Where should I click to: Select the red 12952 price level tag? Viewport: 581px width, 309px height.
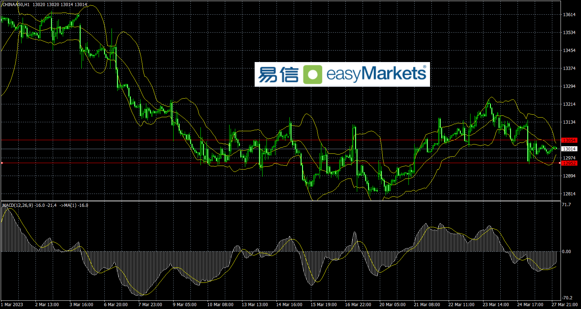pyautogui.click(x=569, y=163)
